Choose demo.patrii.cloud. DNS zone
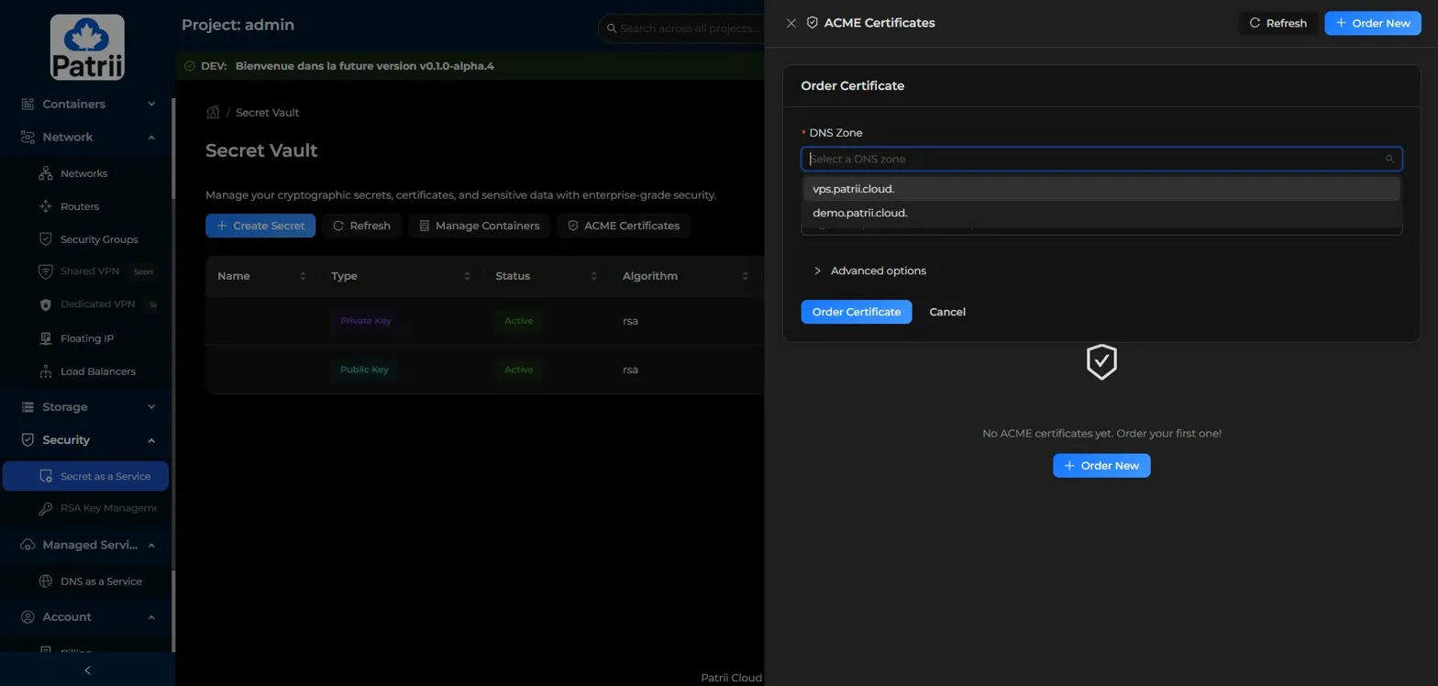The height and width of the screenshot is (686, 1438). pyautogui.click(x=1101, y=213)
